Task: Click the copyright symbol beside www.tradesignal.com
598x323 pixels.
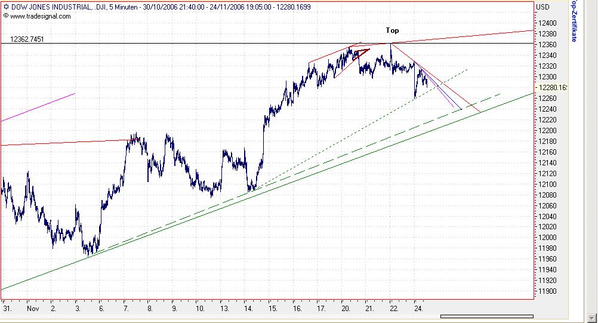Action: pos(6,16)
